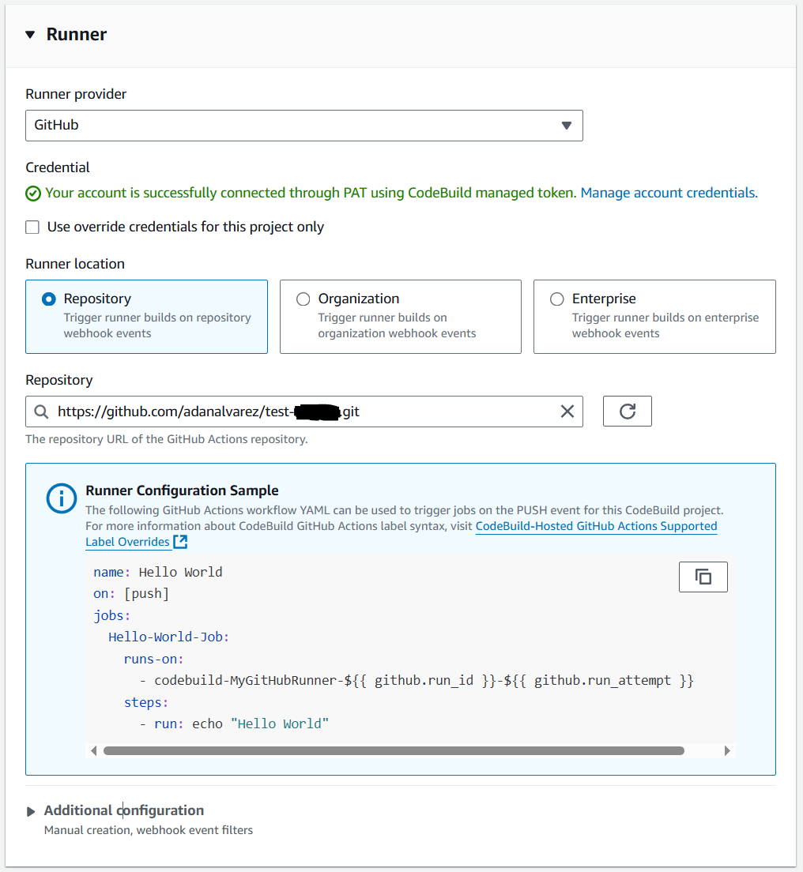Select the Repository runner location
803x872 pixels.
click(x=146, y=317)
